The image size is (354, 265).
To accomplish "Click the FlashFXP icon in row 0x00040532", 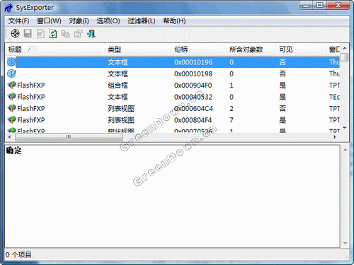I will coord(11,97).
